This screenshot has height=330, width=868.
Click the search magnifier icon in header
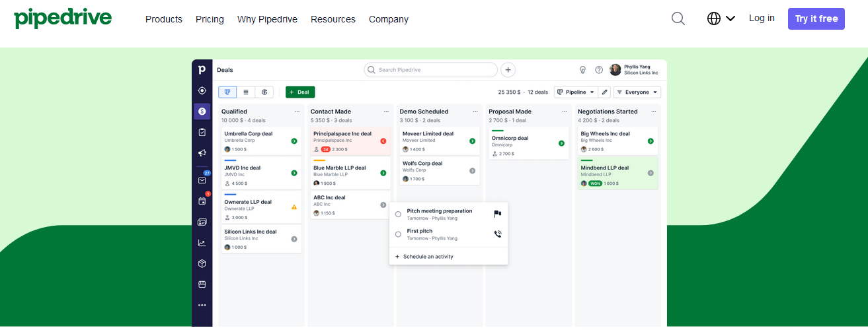pyautogui.click(x=678, y=18)
